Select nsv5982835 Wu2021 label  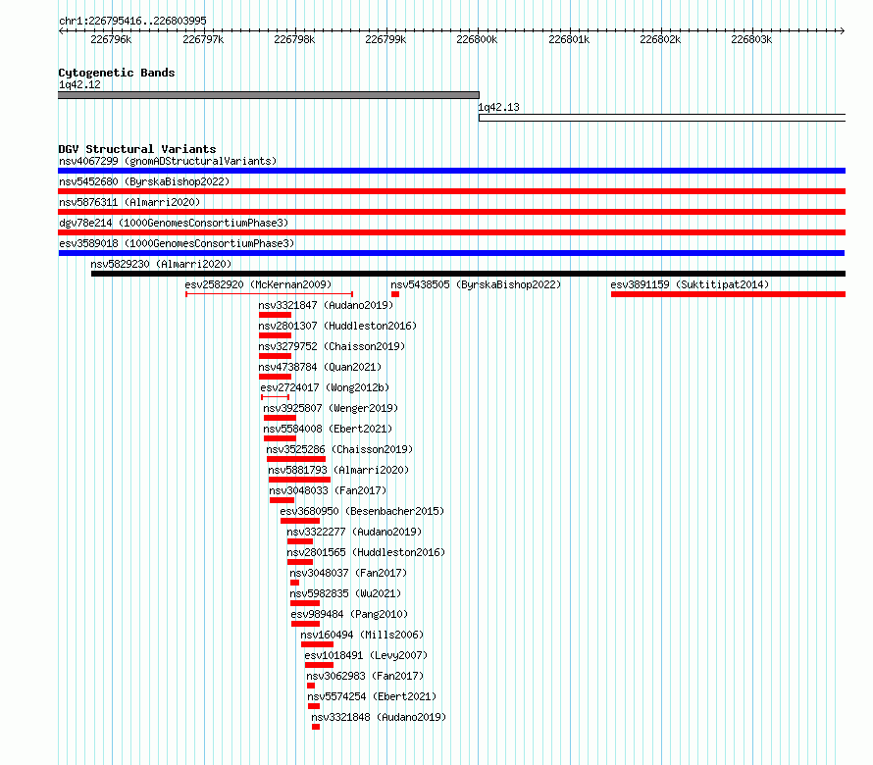click(345, 593)
